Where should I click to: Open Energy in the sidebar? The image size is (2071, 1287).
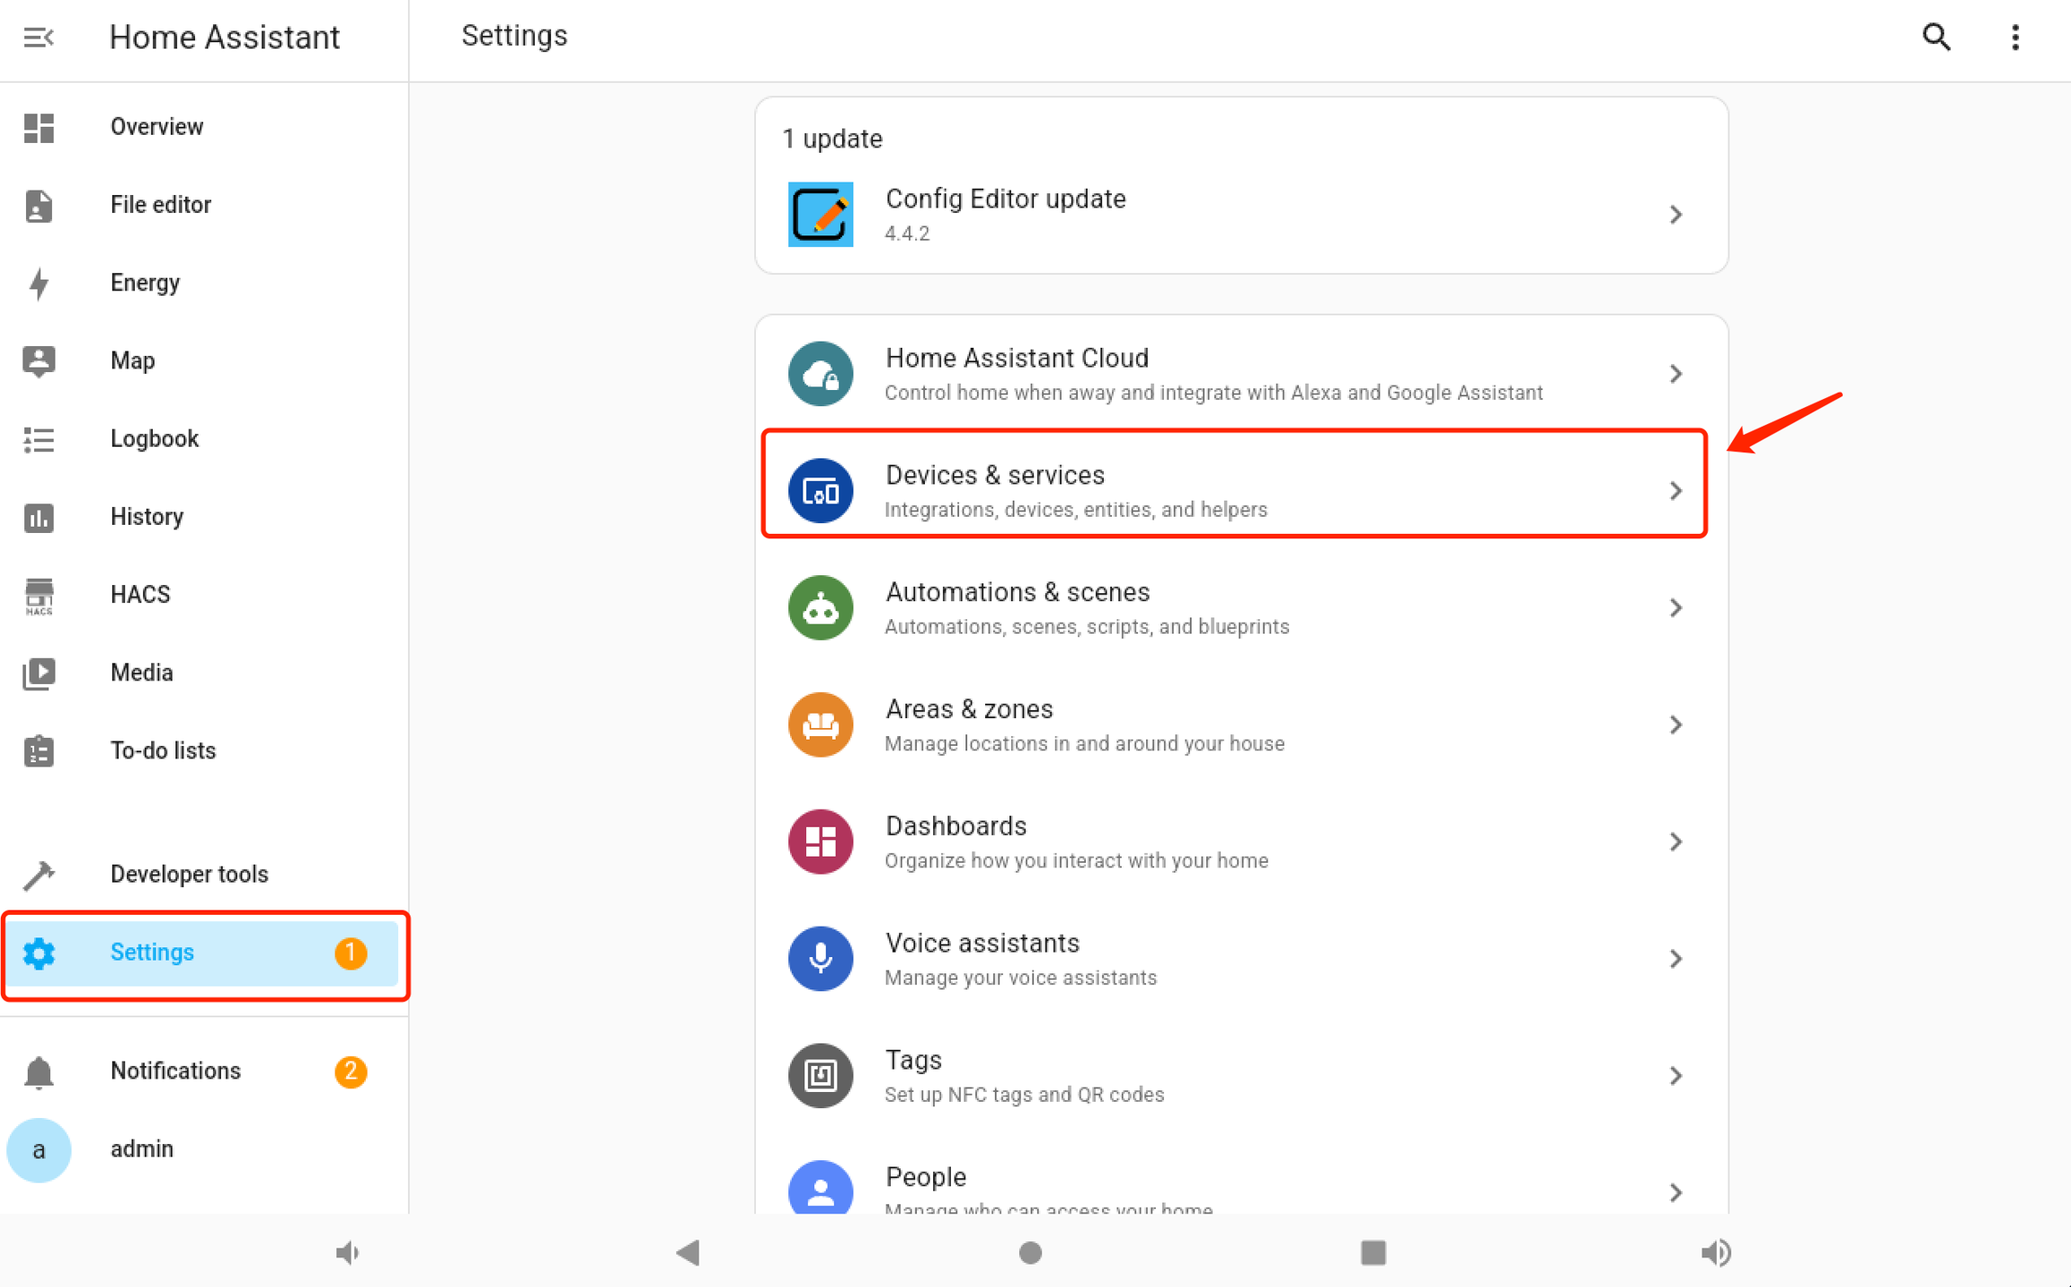click(145, 282)
